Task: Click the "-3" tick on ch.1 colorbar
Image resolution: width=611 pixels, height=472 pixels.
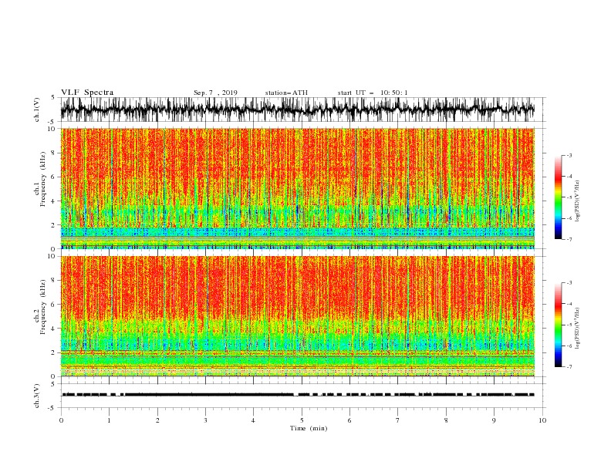Action: pyautogui.click(x=569, y=155)
